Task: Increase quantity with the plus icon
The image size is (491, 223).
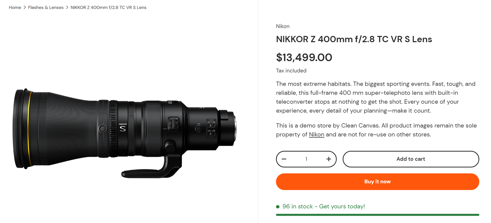Action: [329, 159]
